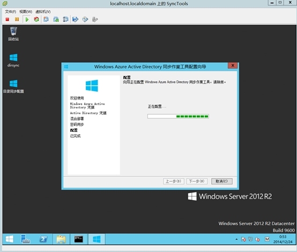Select the Active Directory 凭据 step
Image resolution: width=297 pixels, height=252 pixels.
tap(88, 113)
